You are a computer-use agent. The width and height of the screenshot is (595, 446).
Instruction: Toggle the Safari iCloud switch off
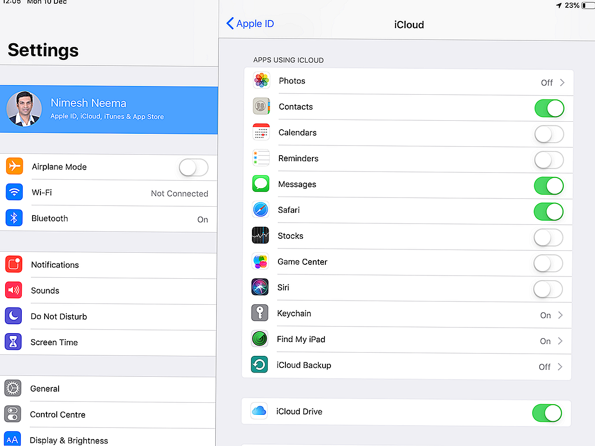549,212
